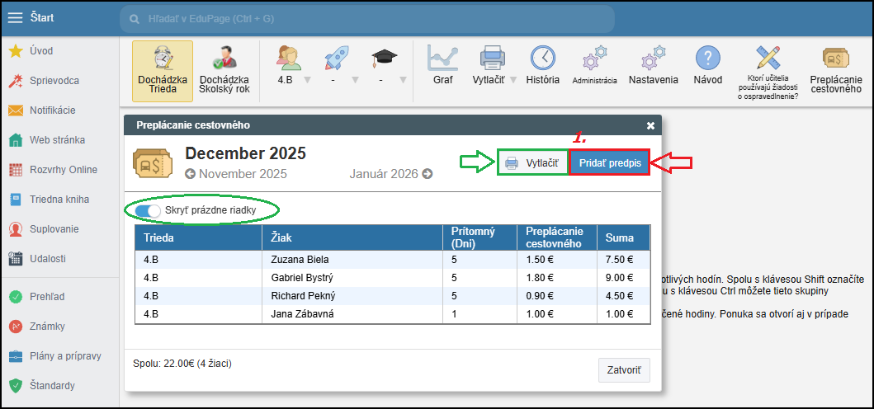Click the Graf chart icon
Viewport: 874px width, 409px height.
442,66
